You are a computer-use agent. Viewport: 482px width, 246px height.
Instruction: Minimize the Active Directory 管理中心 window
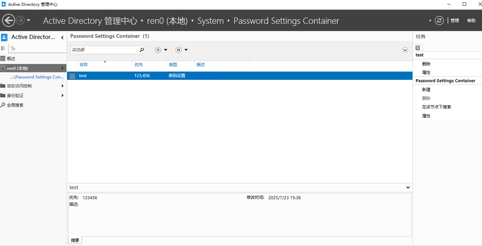pyautogui.click(x=449, y=4)
